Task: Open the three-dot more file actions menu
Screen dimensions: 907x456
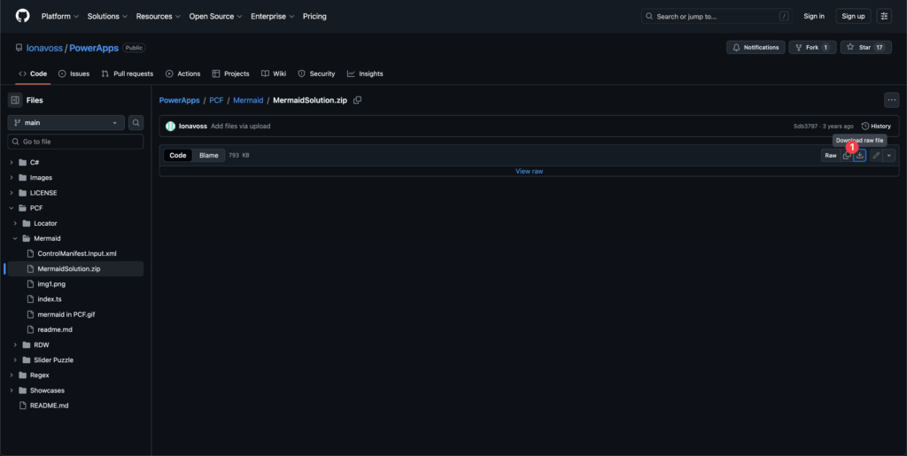Action: click(891, 100)
